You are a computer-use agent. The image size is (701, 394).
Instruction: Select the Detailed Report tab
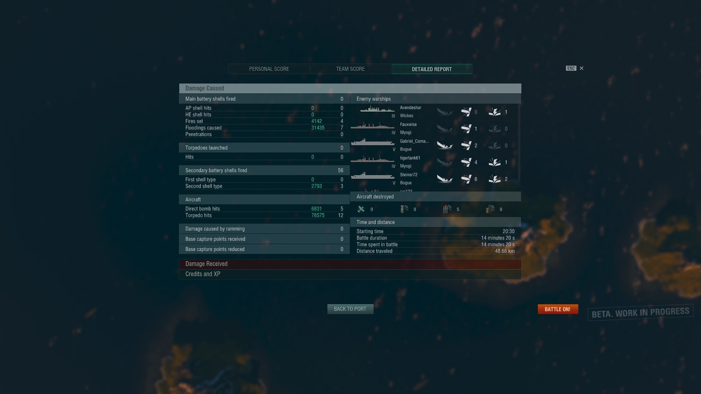click(x=432, y=69)
